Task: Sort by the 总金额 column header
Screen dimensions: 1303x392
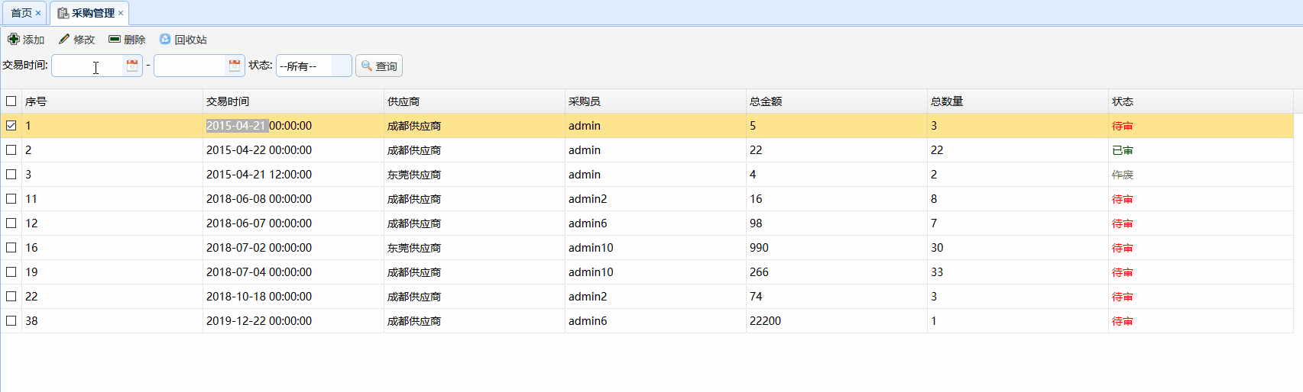Action: click(837, 101)
